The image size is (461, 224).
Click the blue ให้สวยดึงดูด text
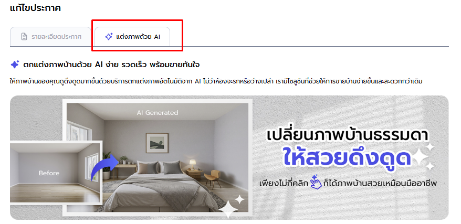pos(347,157)
